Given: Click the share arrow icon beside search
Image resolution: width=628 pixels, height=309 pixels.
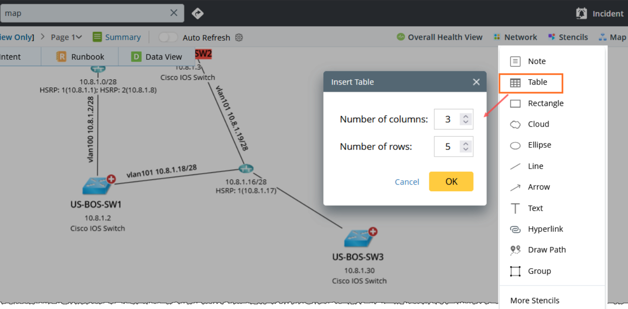Looking at the screenshot, I should pos(197,13).
